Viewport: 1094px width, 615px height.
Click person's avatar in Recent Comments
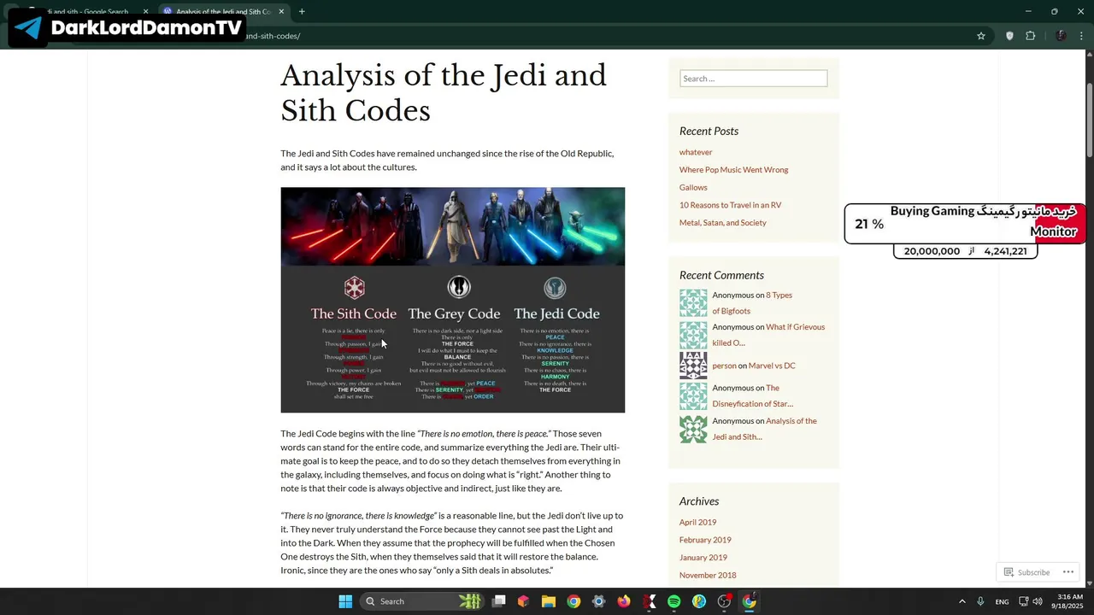(693, 366)
